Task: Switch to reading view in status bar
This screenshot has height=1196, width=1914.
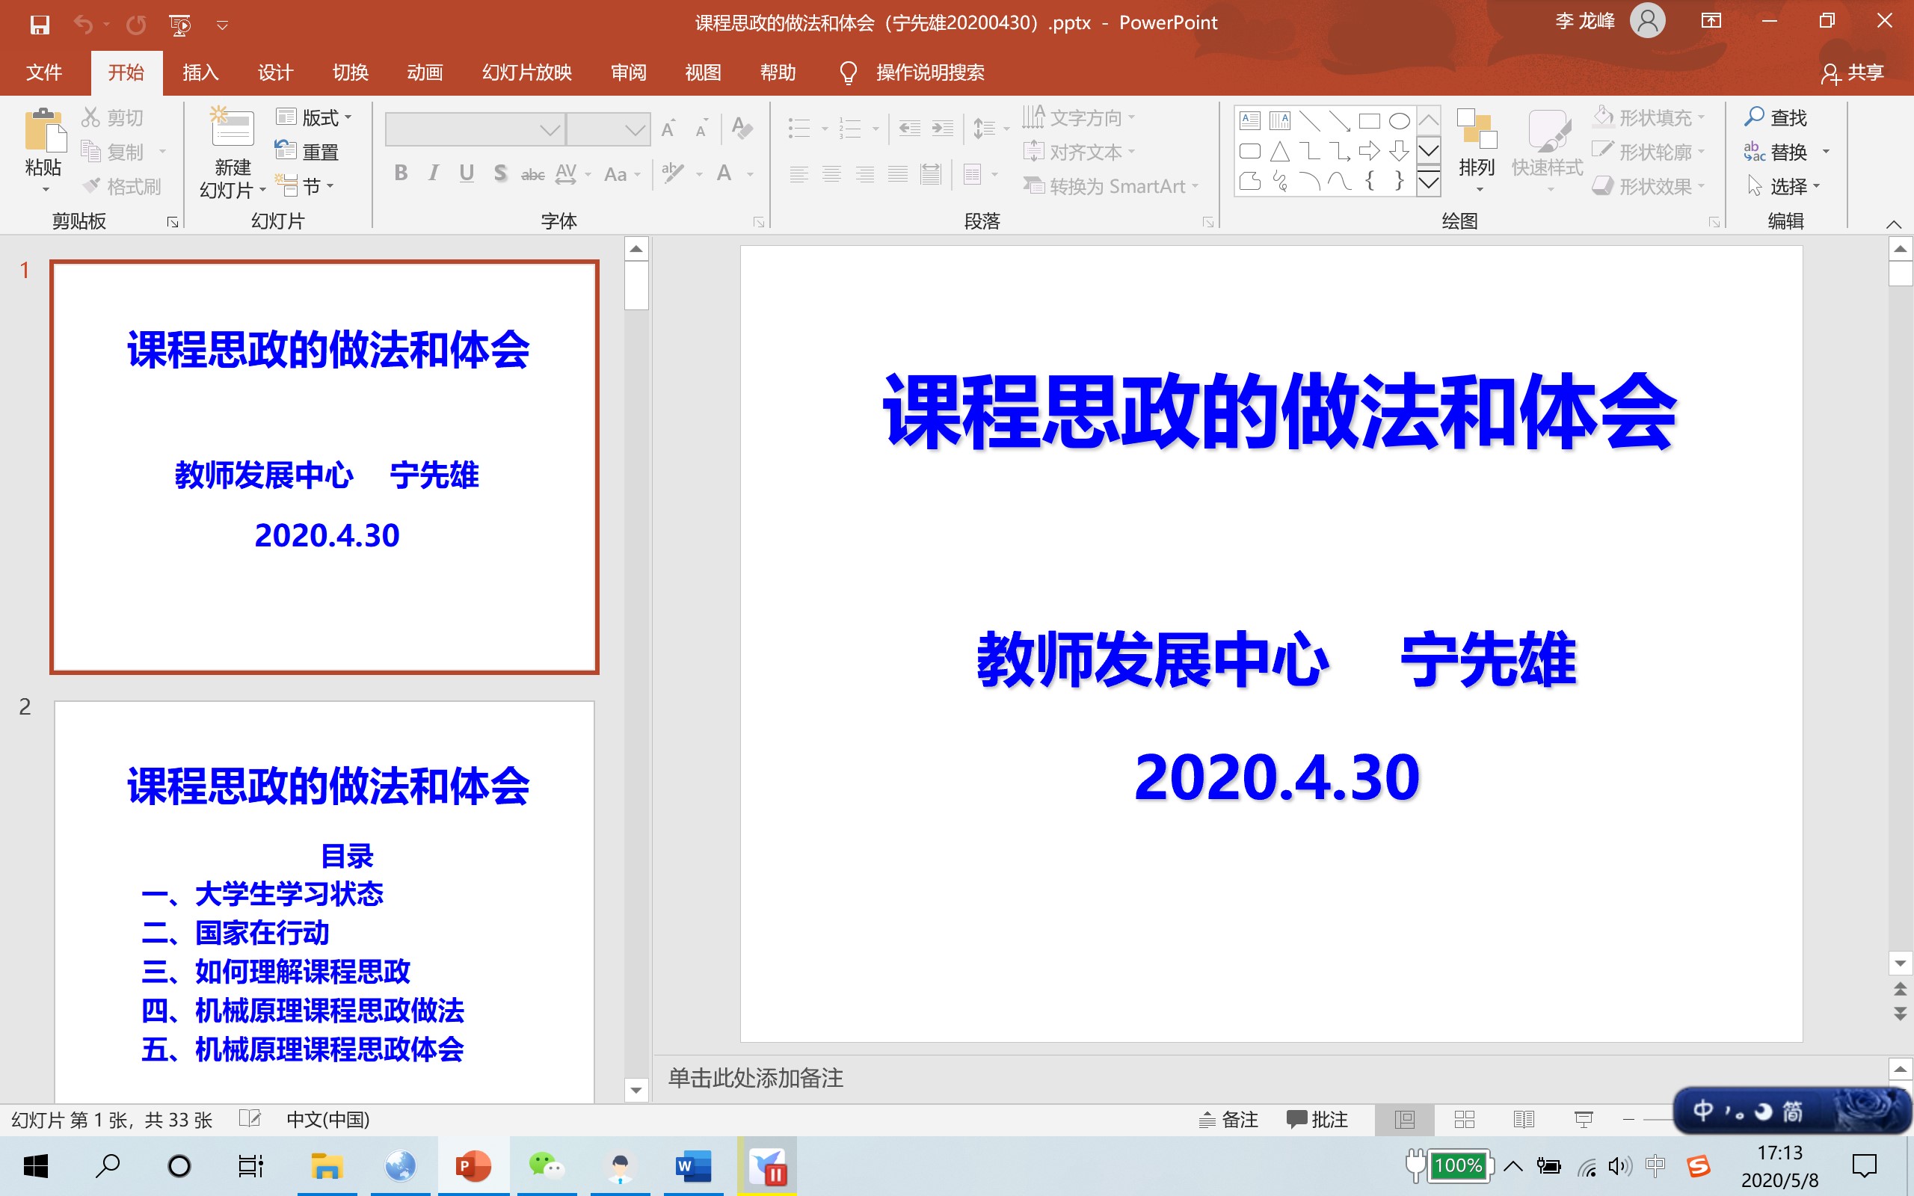Action: (x=1523, y=1119)
